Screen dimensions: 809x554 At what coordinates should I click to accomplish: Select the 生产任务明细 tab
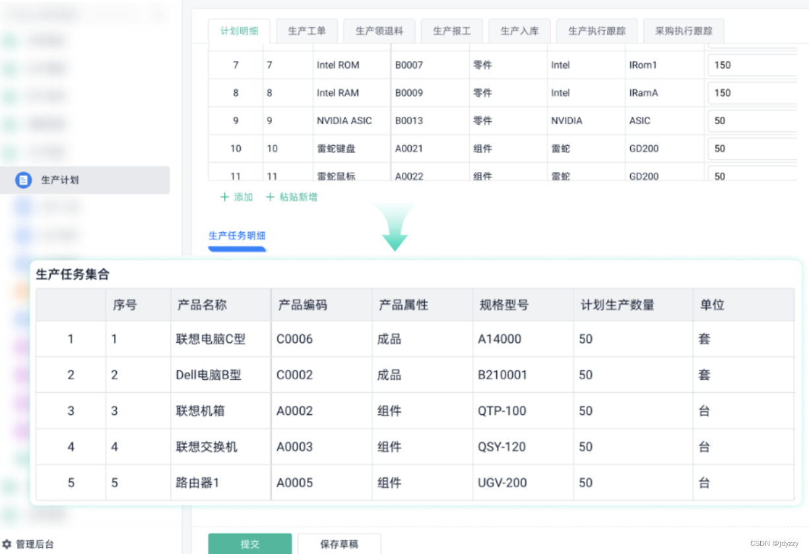click(x=237, y=235)
